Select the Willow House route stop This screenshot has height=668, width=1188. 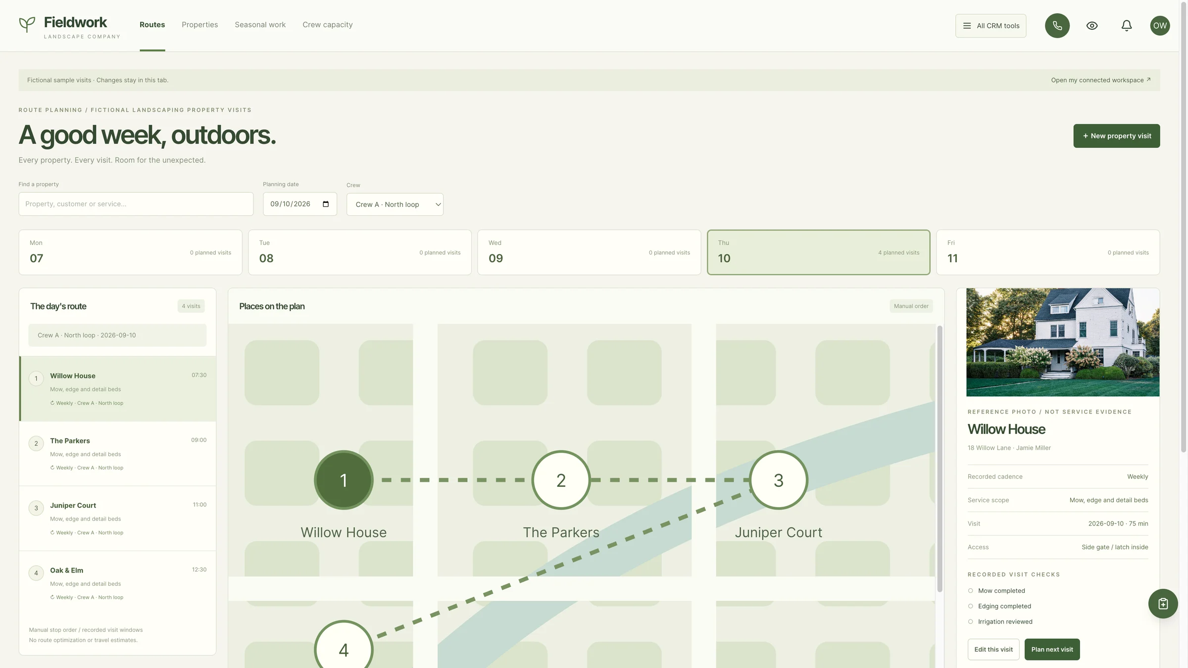(118, 389)
